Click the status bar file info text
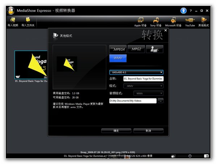The width and height of the screenshot is (217, 164). (108, 156)
